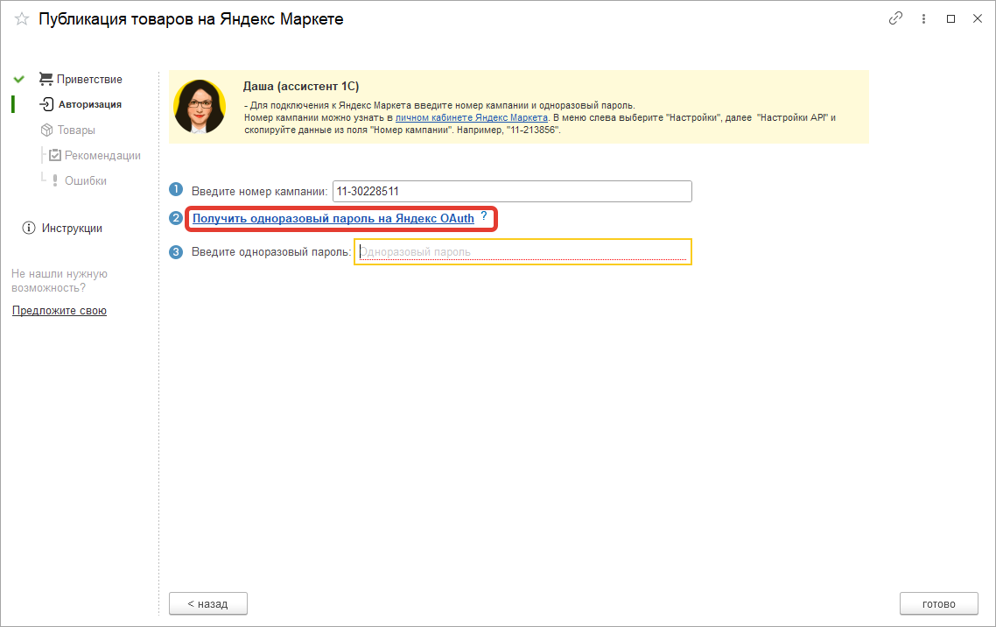Open the Рекомендации step
The width and height of the screenshot is (996, 627).
pyautogui.click(x=102, y=156)
